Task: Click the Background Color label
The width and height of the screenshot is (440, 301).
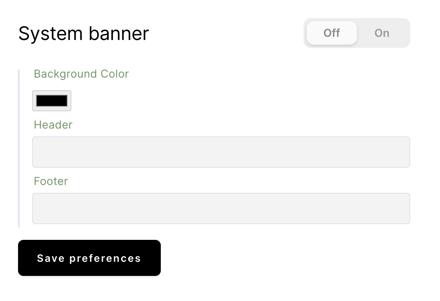Action: pyautogui.click(x=81, y=74)
